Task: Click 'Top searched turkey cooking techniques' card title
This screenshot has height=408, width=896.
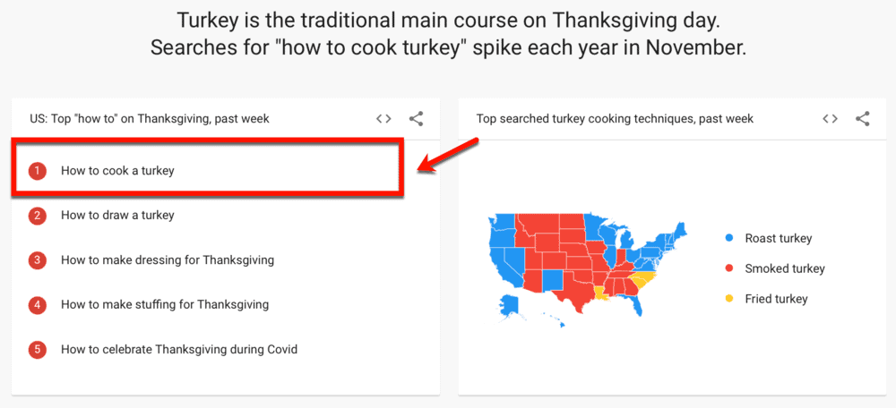Action: [615, 118]
